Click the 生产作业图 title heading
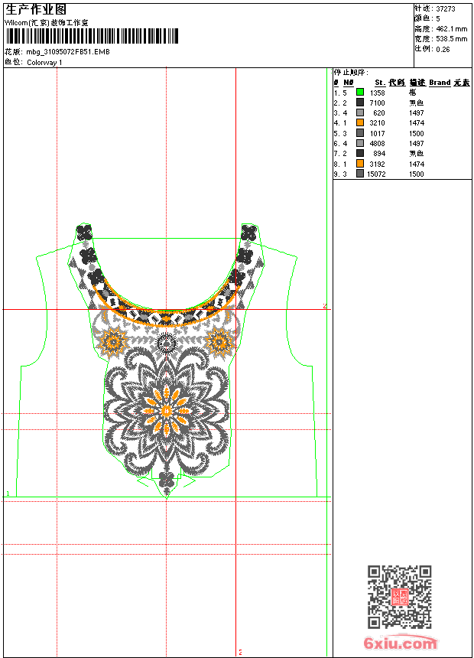474x658 pixels. [36, 10]
